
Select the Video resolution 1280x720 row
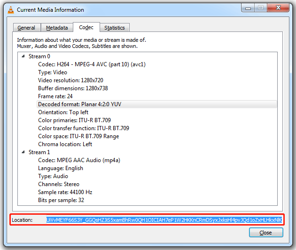pyautogui.click(x=70, y=80)
